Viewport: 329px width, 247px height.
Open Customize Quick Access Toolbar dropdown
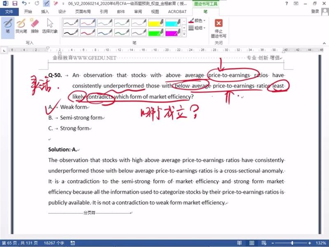click(63, 4)
